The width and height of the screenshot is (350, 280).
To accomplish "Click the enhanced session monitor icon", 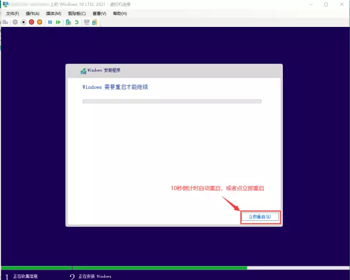I will point(87,22).
